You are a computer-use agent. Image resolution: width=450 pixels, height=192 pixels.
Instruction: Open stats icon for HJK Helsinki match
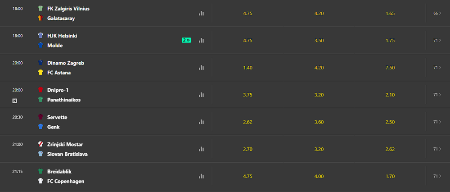(201, 41)
